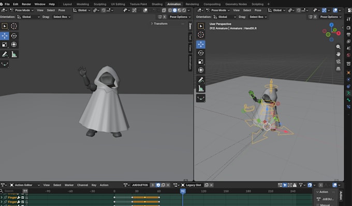Click JUEGUITOS action name field
352x206 pixels.
(140, 185)
